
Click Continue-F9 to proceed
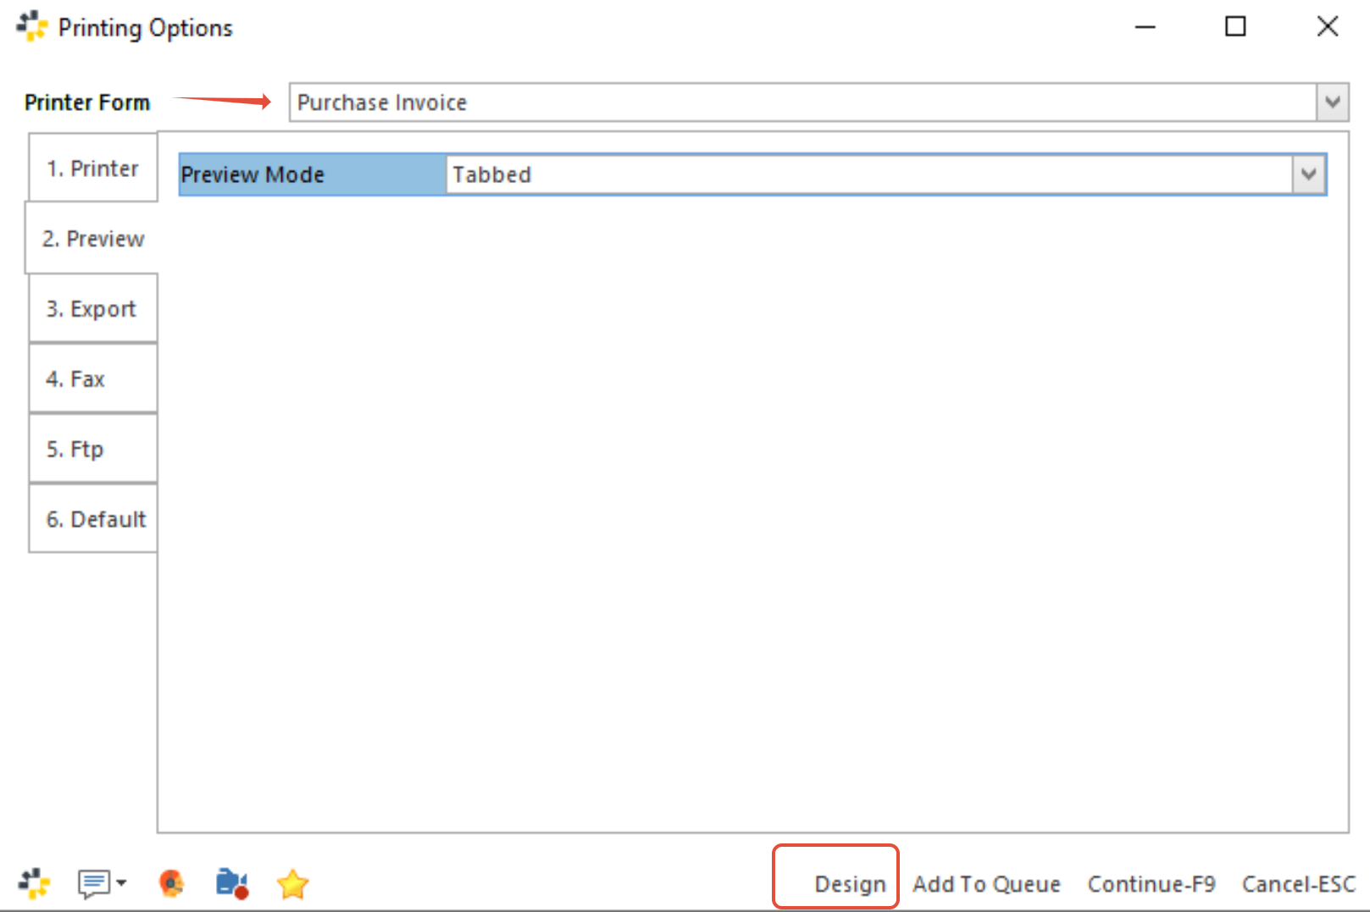[x=1151, y=884]
